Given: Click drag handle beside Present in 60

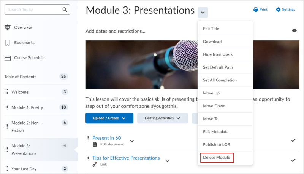Looking at the screenshot, I should coord(88,138).
